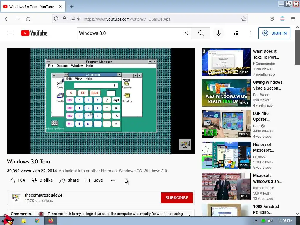Open thecomputerdude24 channel name link
This screenshot has width=300, height=225.
[x=43, y=195]
